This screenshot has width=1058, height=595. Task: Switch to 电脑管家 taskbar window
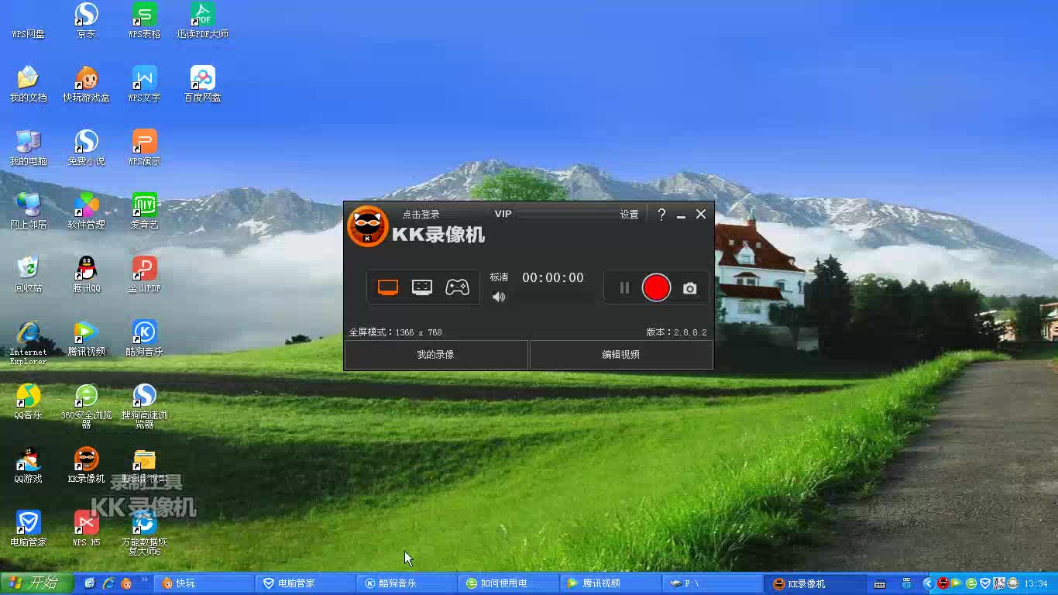click(307, 583)
